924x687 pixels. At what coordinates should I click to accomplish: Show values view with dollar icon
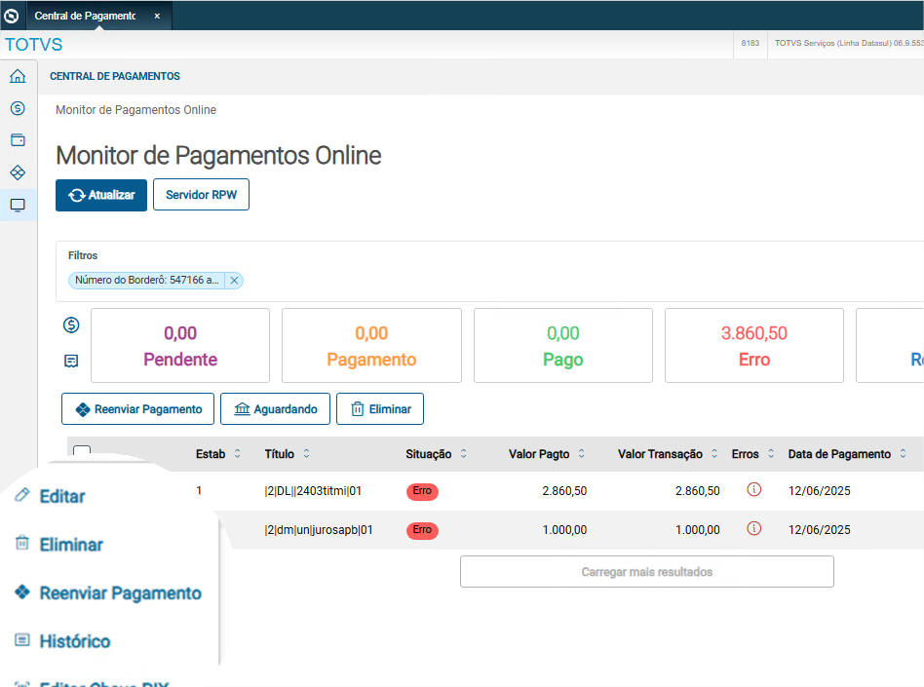[x=71, y=324]
